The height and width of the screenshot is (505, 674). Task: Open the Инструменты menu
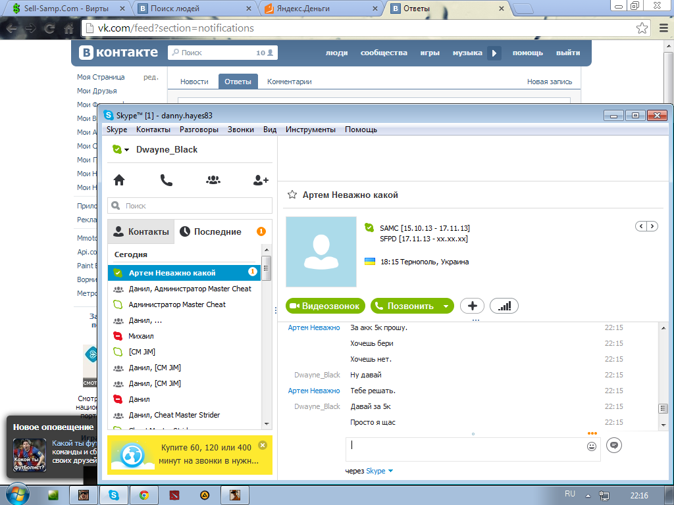311,130
